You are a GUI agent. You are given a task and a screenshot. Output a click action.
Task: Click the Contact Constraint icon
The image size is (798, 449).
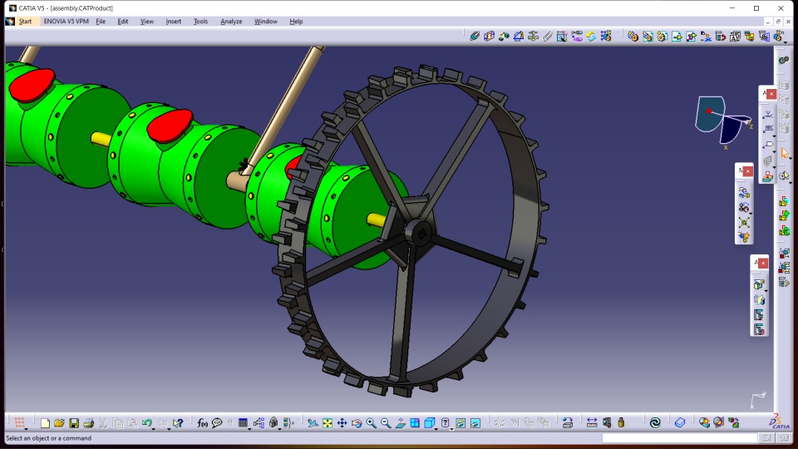pos(489,36)
